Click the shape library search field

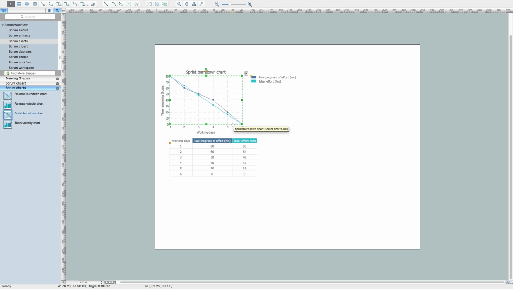(x=30, y=17)
